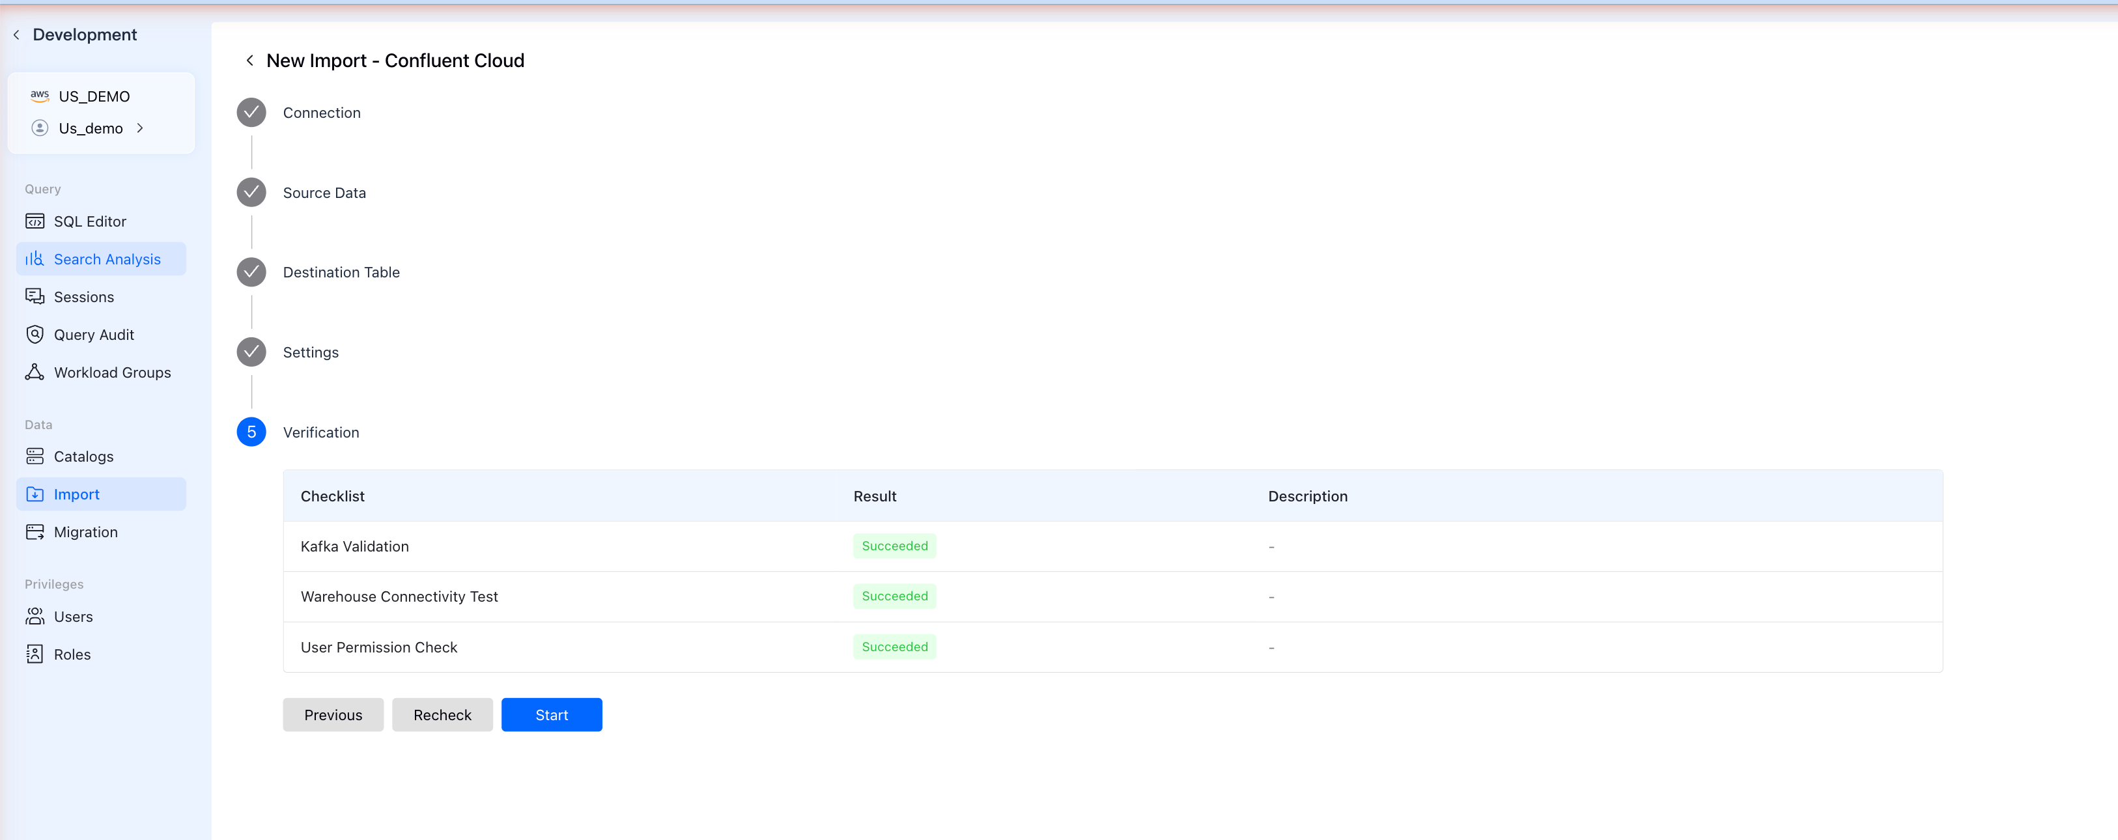Click the Migration icon in sidebar
2118x840 pixels.
click(35, 532)
